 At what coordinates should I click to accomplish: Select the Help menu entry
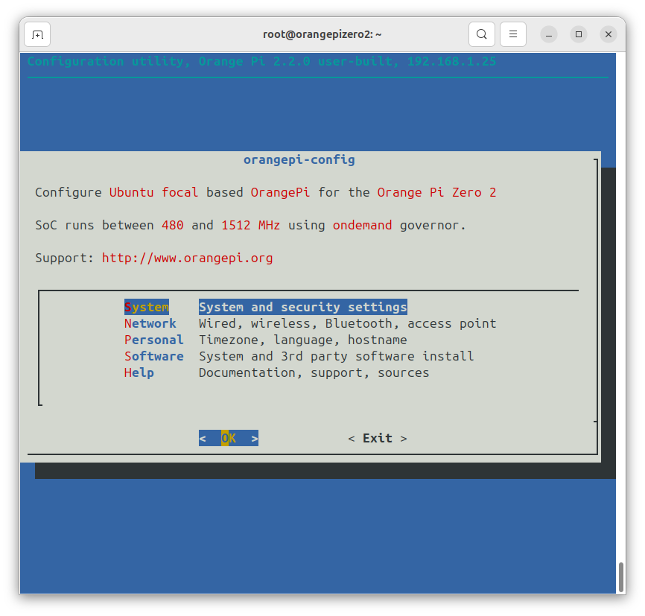(139, 373)
